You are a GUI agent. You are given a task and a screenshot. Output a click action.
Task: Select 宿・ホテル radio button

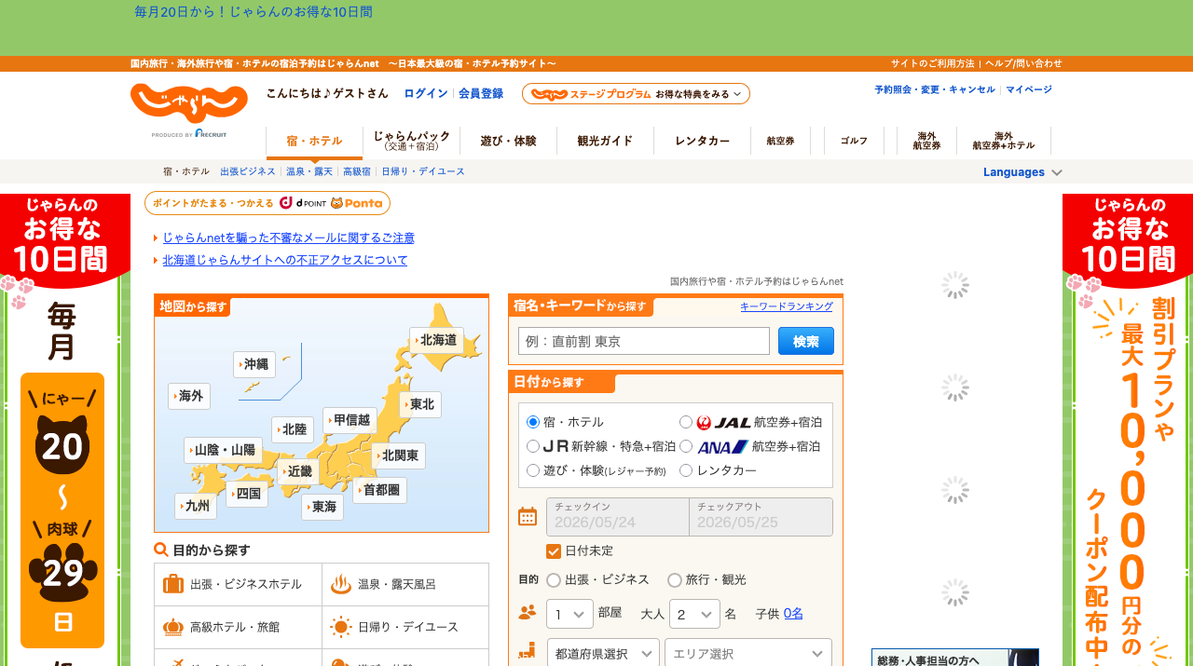[533, 422]
